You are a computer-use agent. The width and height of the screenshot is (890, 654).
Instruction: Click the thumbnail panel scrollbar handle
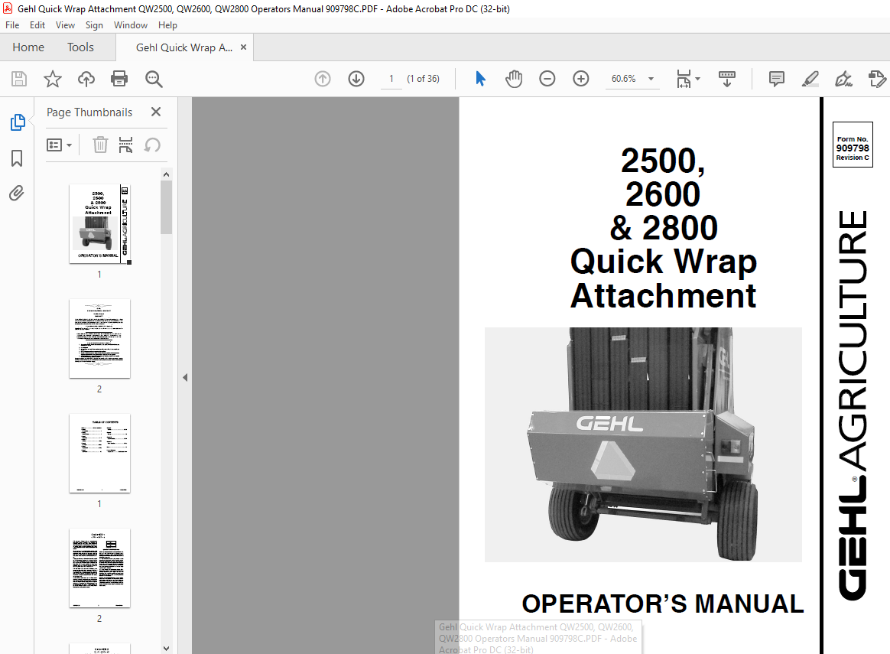166,207
